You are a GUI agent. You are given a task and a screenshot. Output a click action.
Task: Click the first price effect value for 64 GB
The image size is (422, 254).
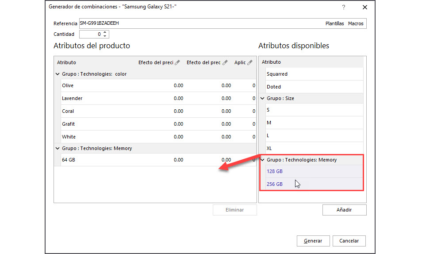pos(178,160)
